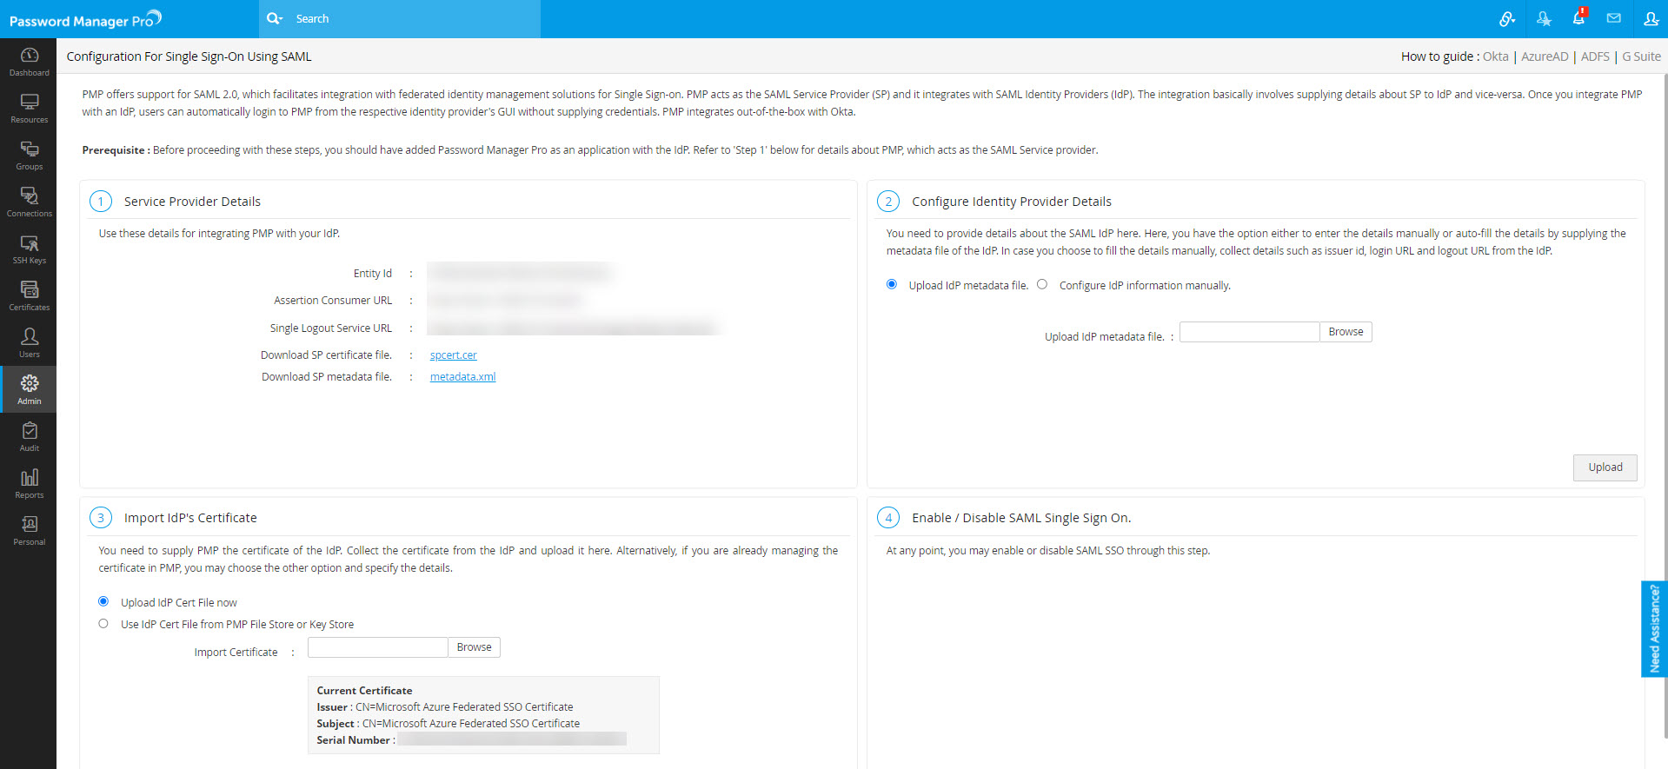Download the spcert.cer file
Viewport: 1668px width, 769px height.
click(453, 355)
